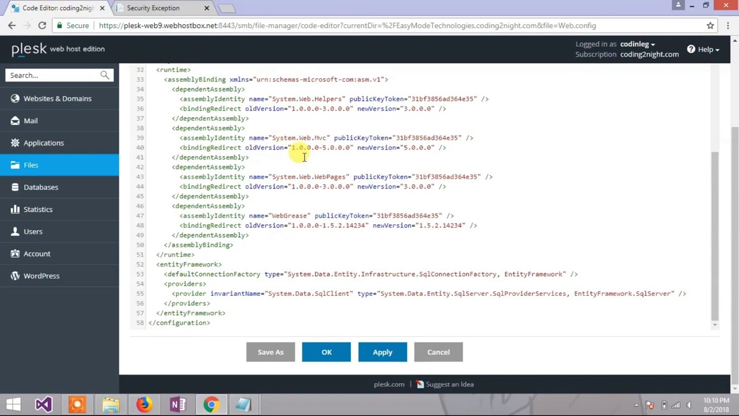Image resolution: width=739 pixels, height=416 pixels.
Task: Click the WebGrease assemblyIdentity line
Action: 316,216
